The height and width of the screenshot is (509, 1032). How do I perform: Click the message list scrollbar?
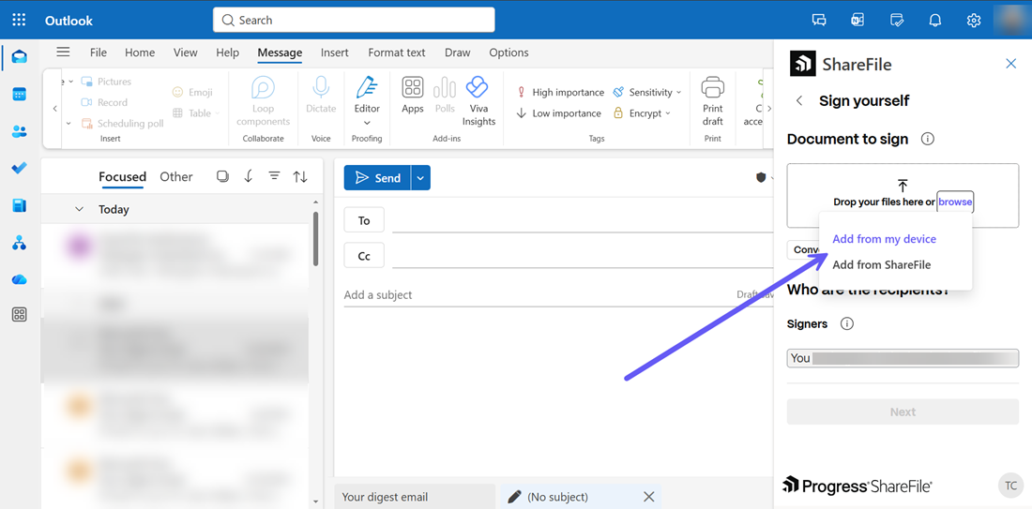[316, 238]
